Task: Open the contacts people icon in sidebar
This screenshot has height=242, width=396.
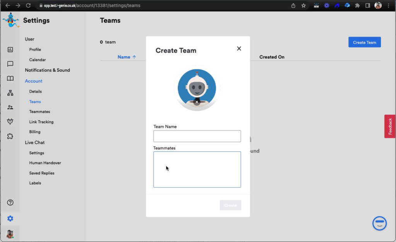Action: point(10,107)
